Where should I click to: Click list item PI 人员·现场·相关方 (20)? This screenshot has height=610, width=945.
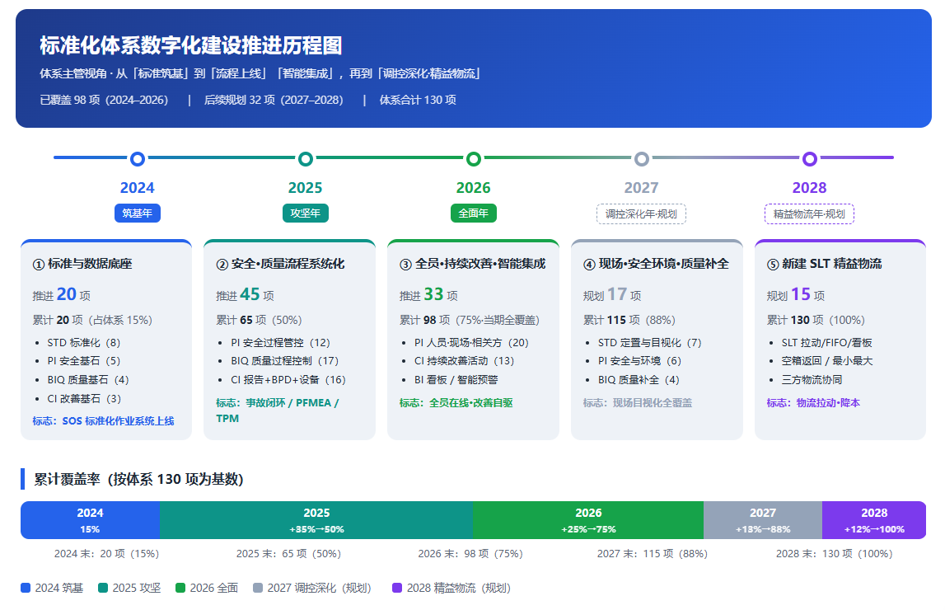(x=471, y=342)
